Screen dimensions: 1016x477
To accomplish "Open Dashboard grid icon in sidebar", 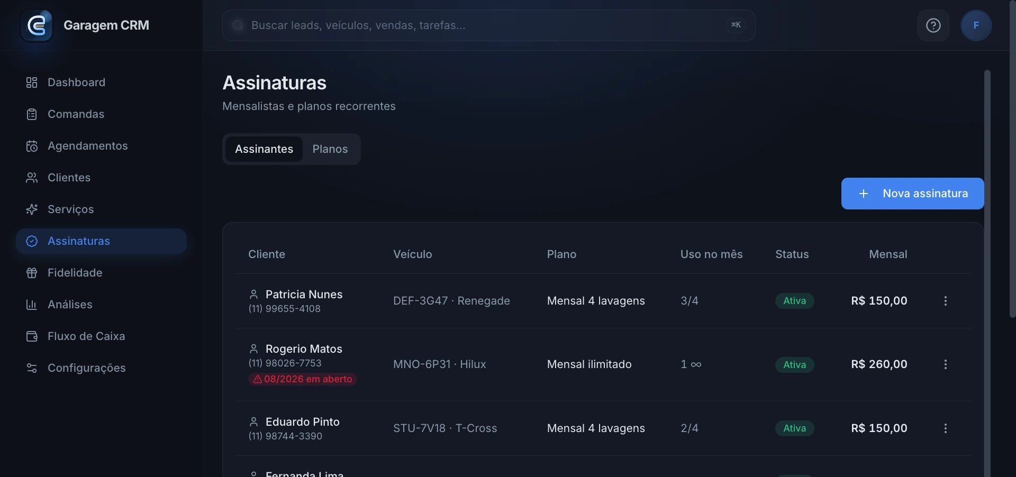I will [x=32, y=82].
